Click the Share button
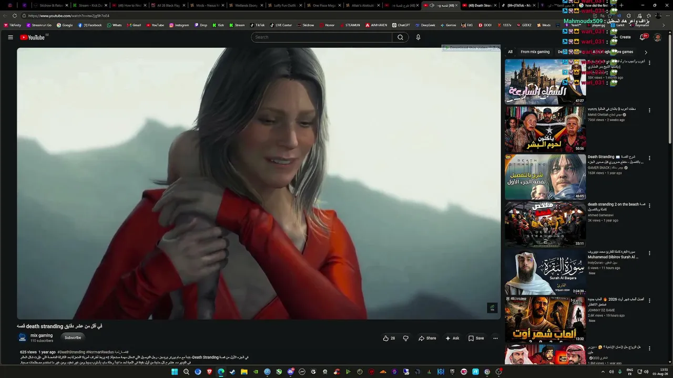This screenshot has width=673, height=378. coord(427,338)
